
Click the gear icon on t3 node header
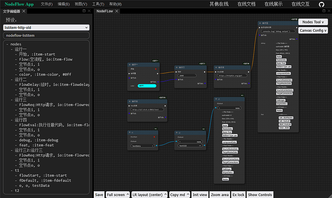click(216, 99)
